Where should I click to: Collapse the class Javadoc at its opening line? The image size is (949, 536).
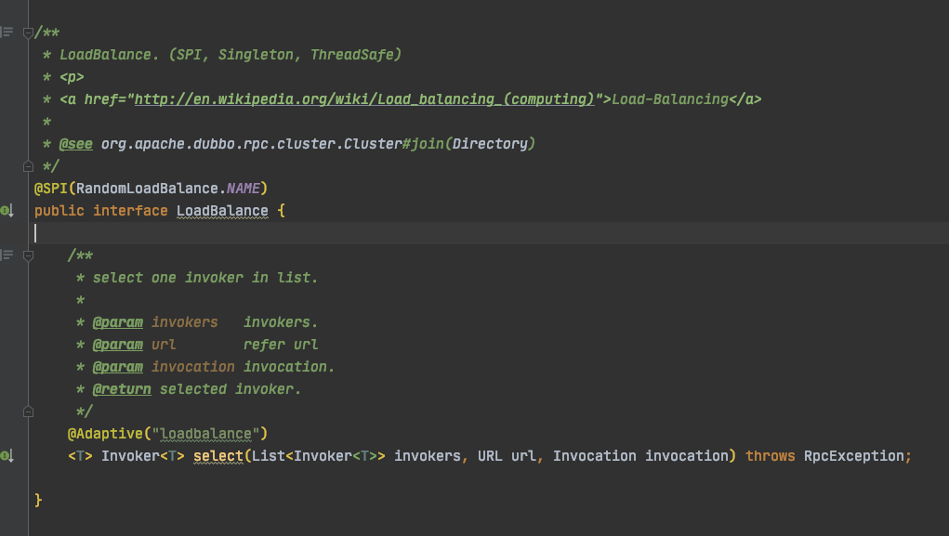28,33
